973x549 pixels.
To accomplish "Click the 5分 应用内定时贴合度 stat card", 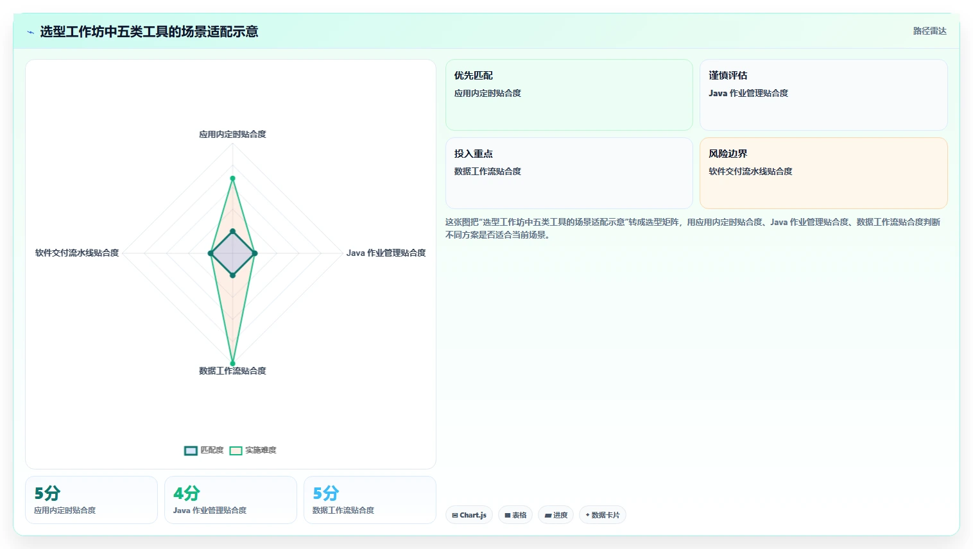I will pos(91,500).
